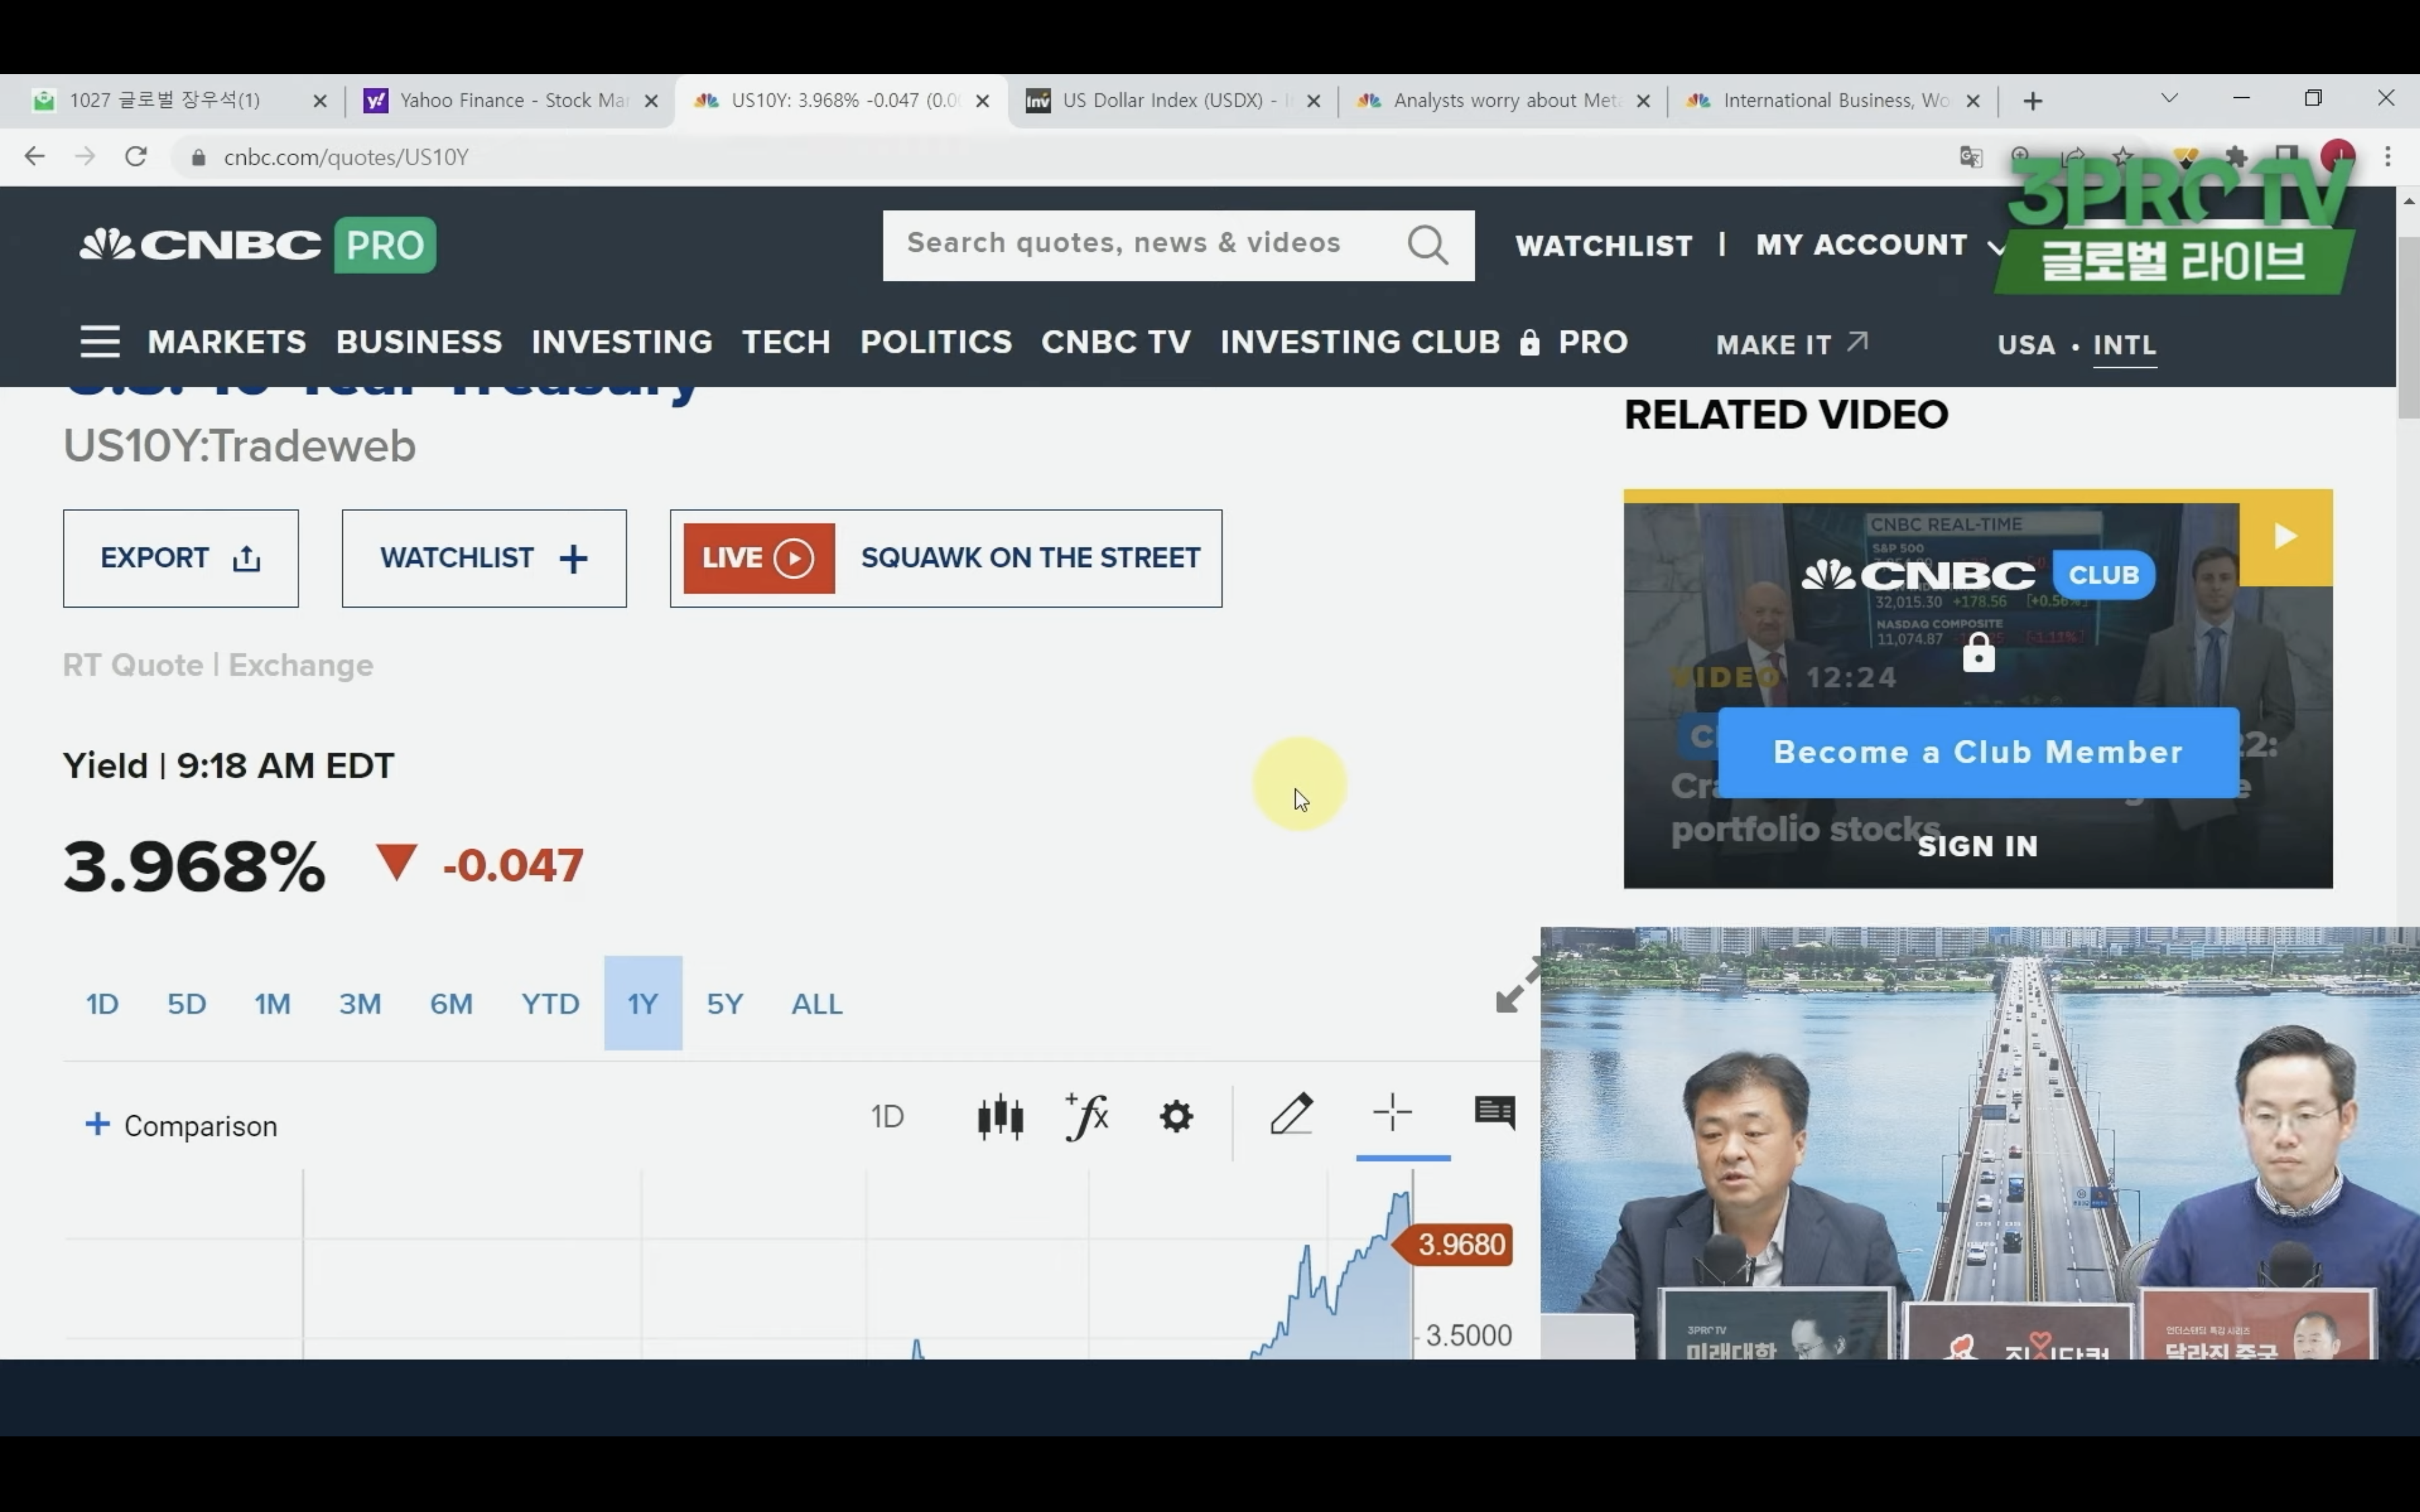This screenshot has width=2420, height=1512.
Task: Open the BUSINESS menu
Action: [x=419, y=342]
